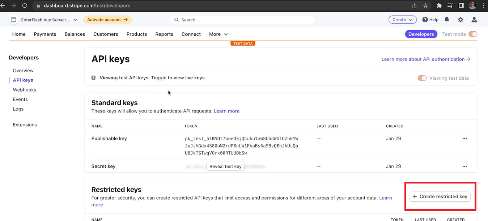The width and height of the screenshot is (488, 221).
Task: Click the LAST USED header in Standard keys
Action: pyautogui.click(x=327, y=126)
